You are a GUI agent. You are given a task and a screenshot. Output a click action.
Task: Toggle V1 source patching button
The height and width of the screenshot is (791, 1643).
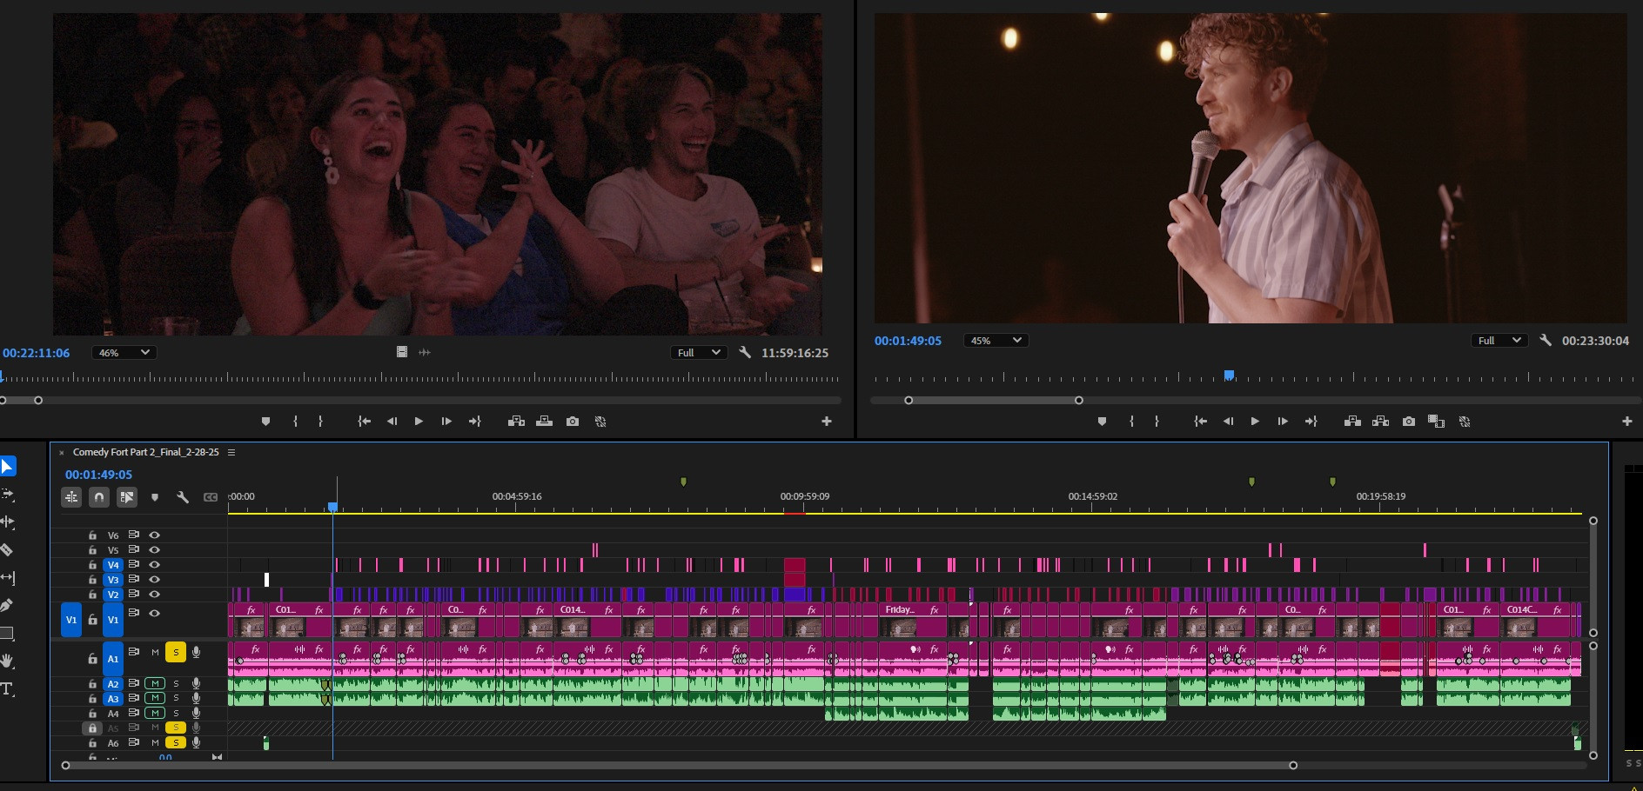[71, 620]
